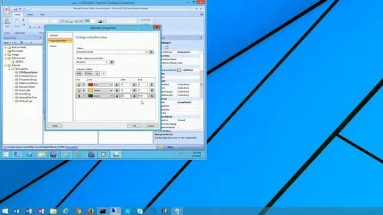Click the OK button in Indicator properties
The width and height of the screenshot is (383, 215).
click(x=134, y=126)
